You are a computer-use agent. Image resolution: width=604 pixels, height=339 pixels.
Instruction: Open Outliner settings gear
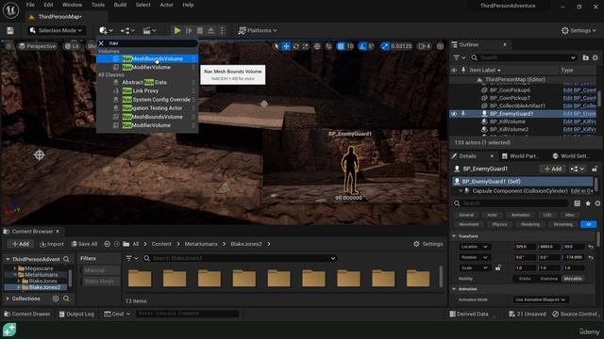point(596,57)
